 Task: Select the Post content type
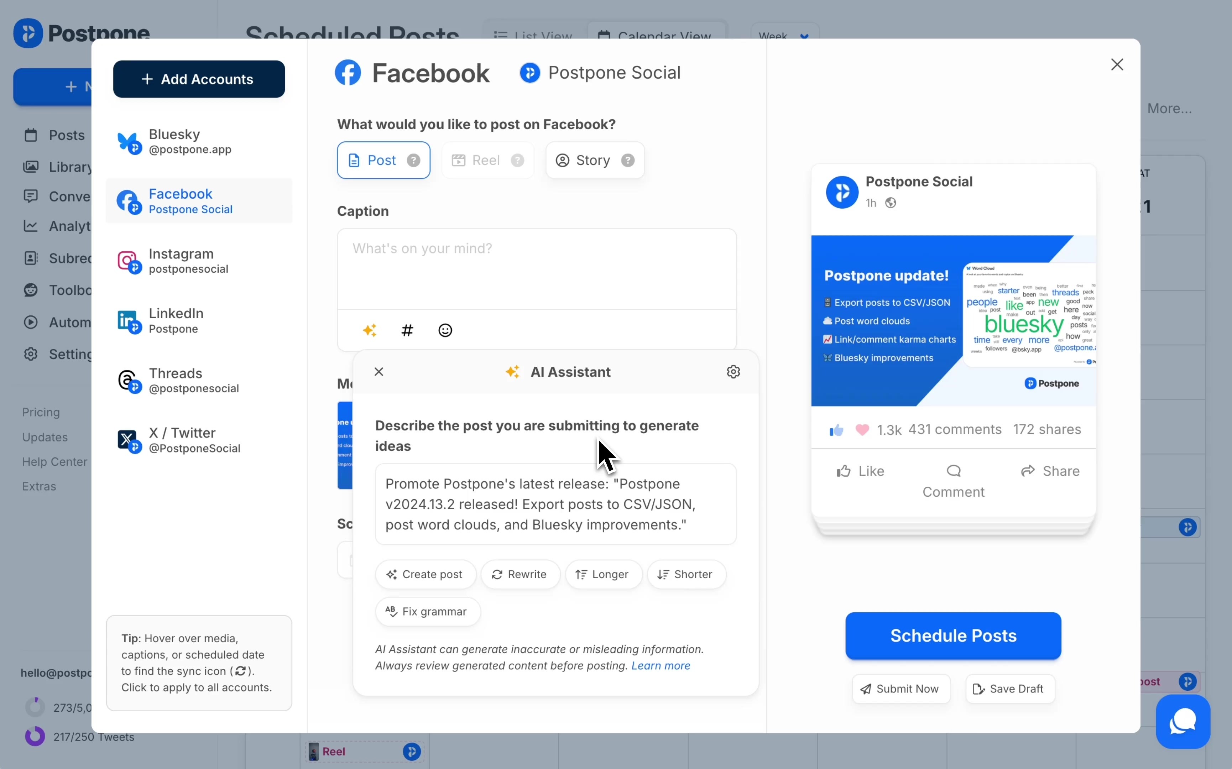pyautogui.click(x=383, y=161)
